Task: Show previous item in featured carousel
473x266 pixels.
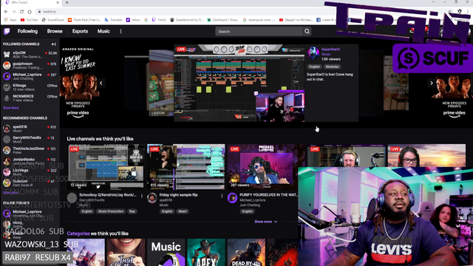Action: [101, 83]
